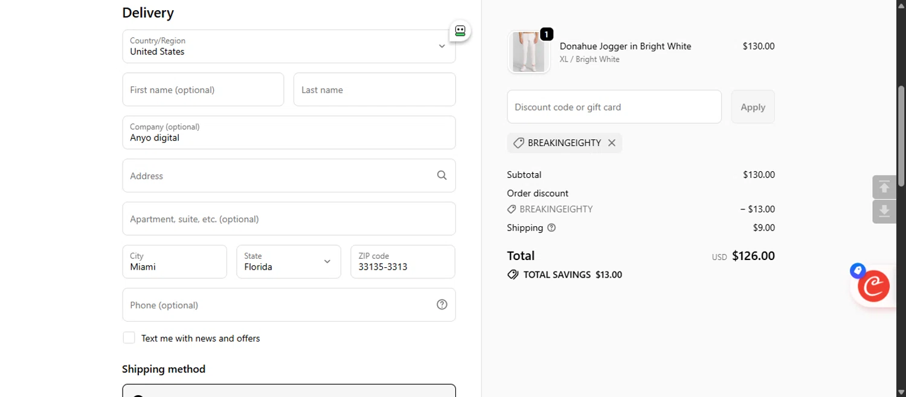Focus the First name input field
Screen dimensions: 906x397
(203, 89)
